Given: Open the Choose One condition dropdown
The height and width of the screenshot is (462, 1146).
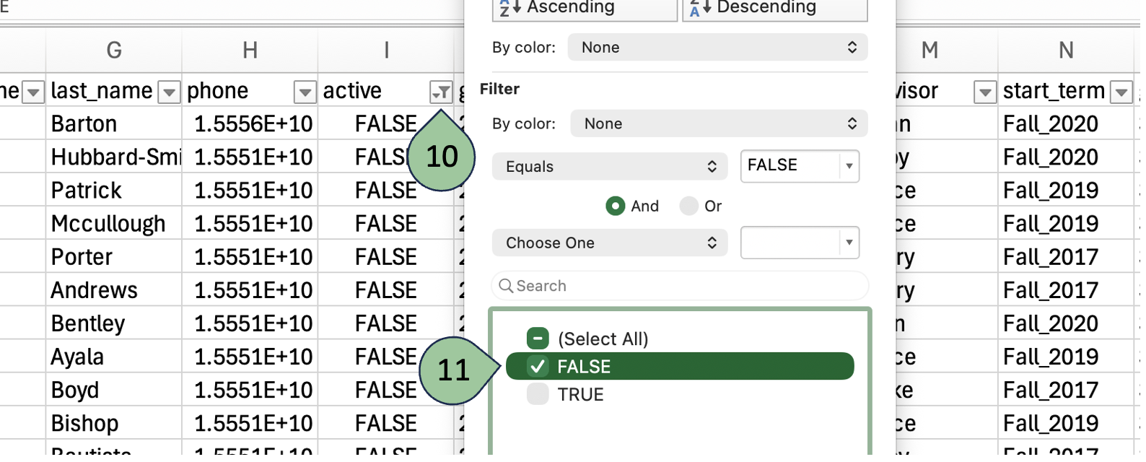Looking at the screenshot, I should (x=610, y=243).
